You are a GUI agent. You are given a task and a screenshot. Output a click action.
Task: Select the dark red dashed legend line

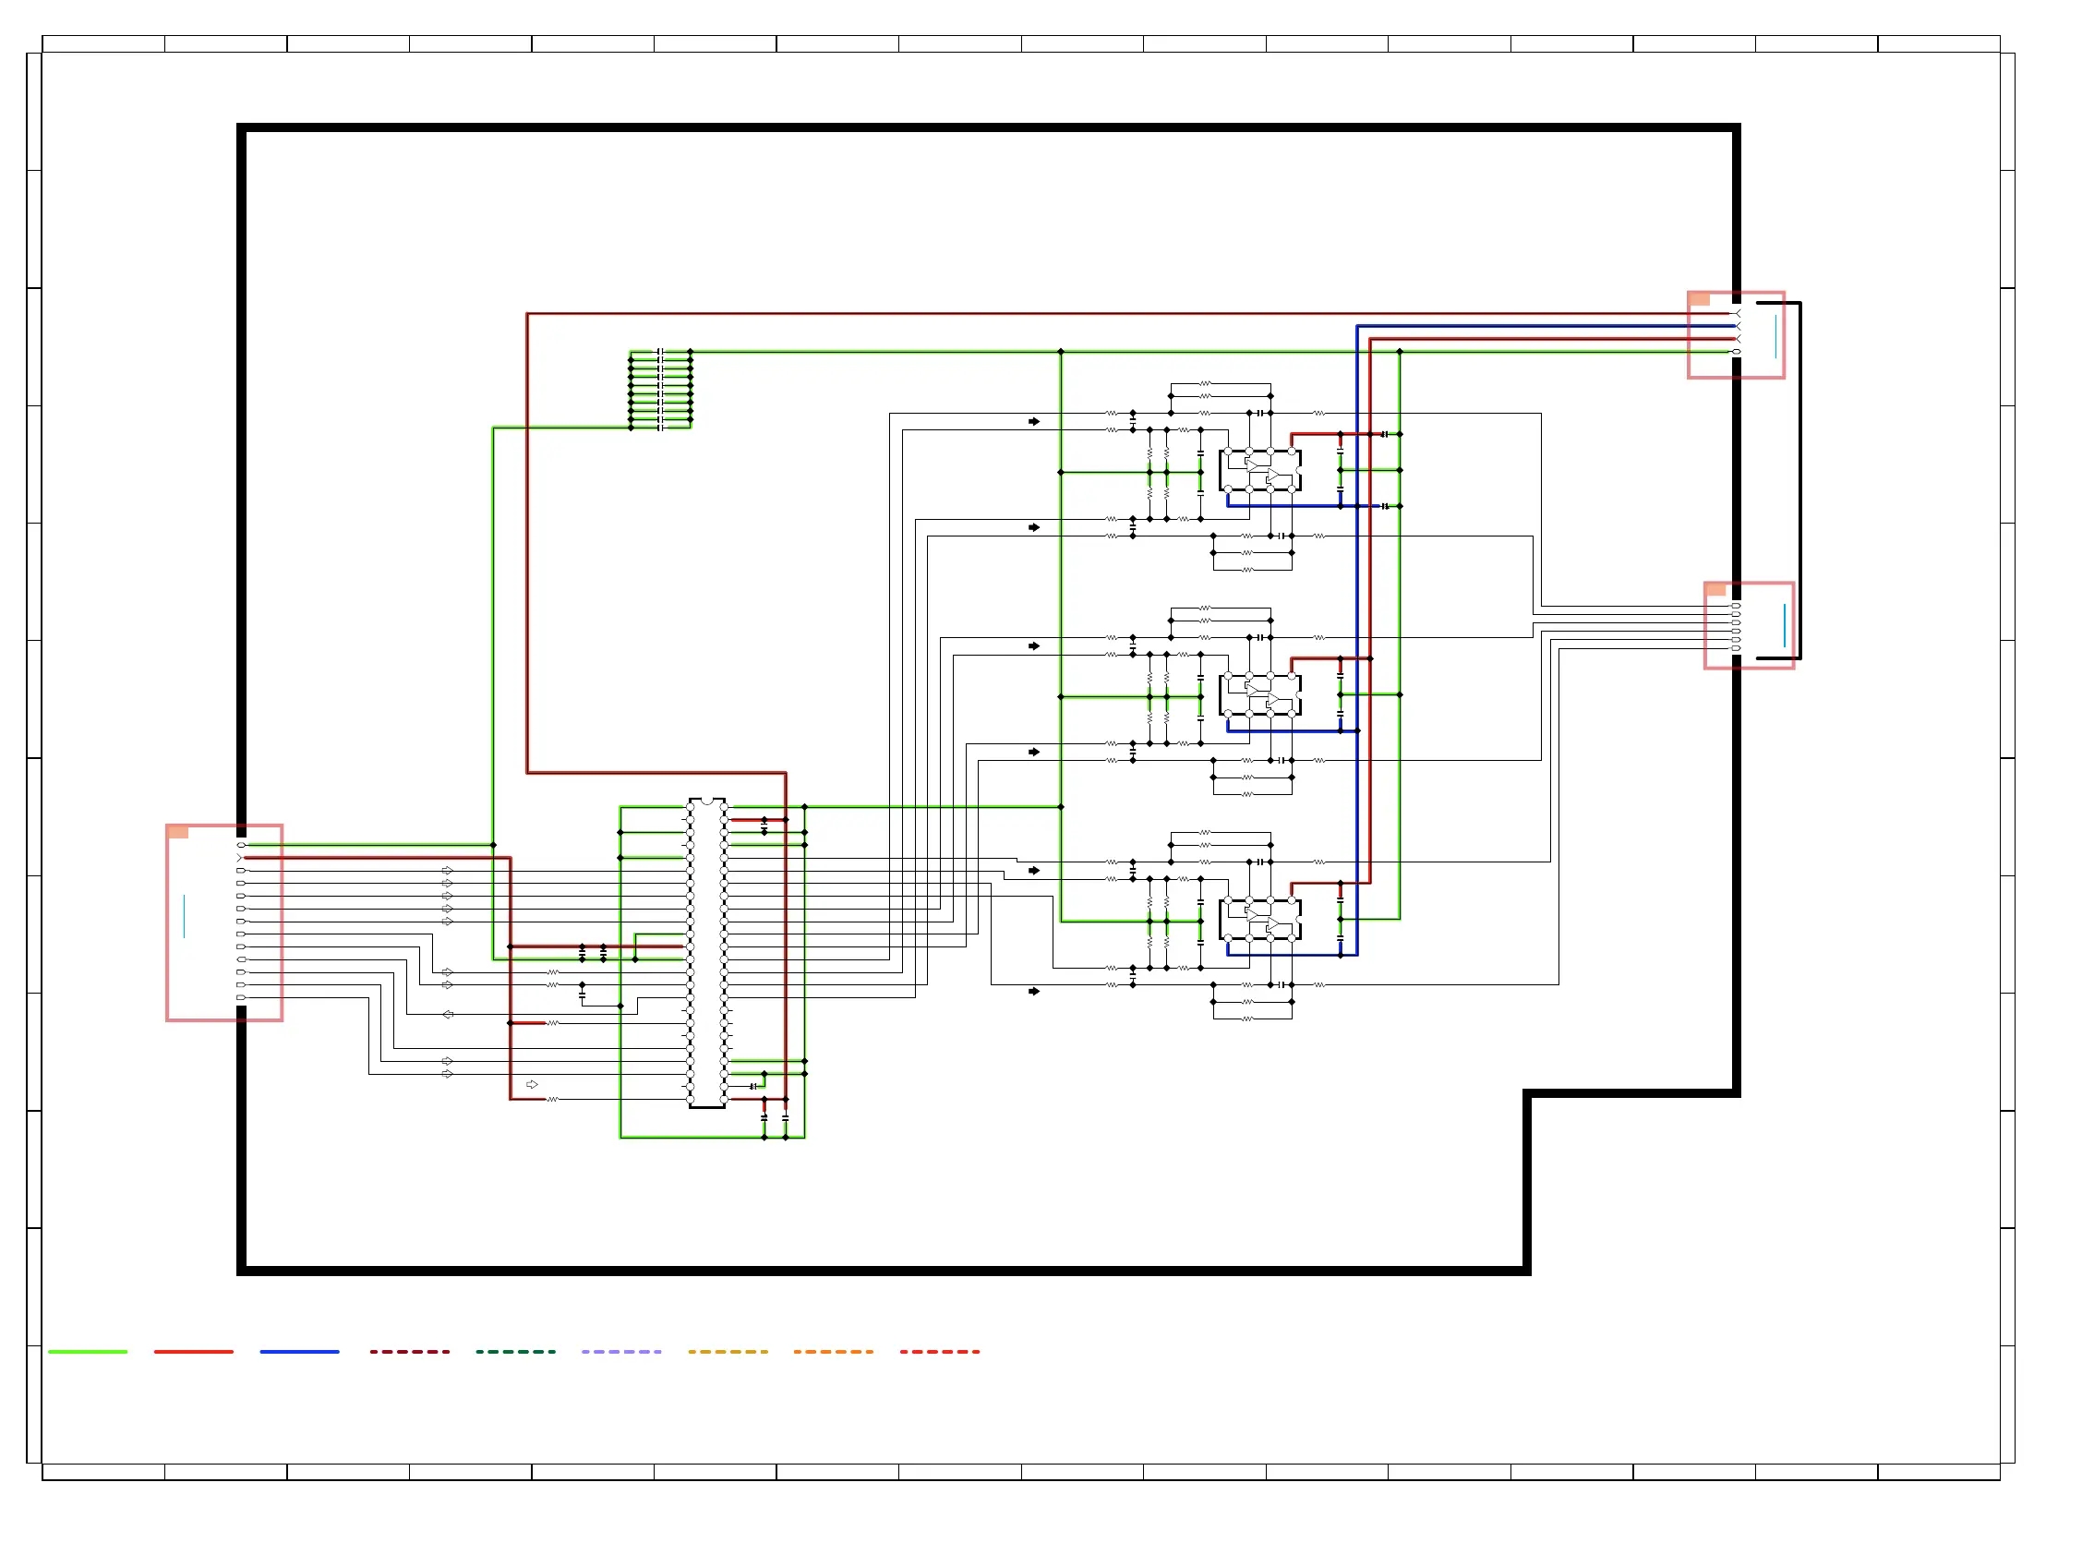point(409,1352)
